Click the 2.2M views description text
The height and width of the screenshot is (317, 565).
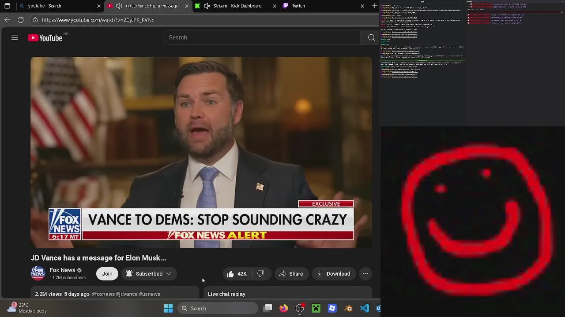tap(62, 294)
